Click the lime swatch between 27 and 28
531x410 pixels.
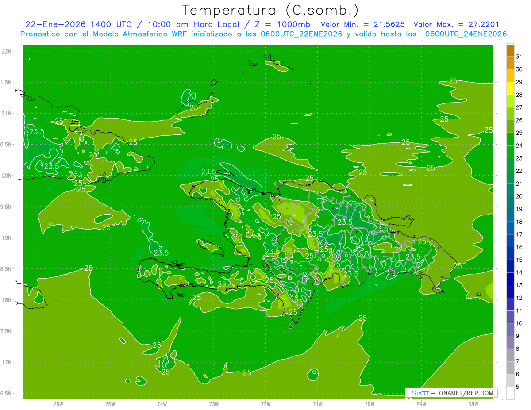[510, 101]
